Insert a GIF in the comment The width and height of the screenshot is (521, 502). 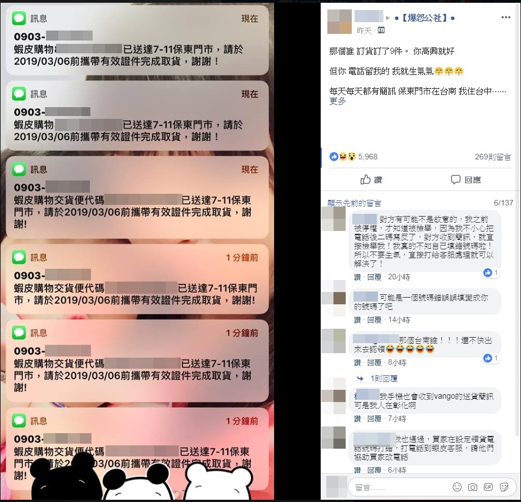pyautogui.click(x=488, y=487)
